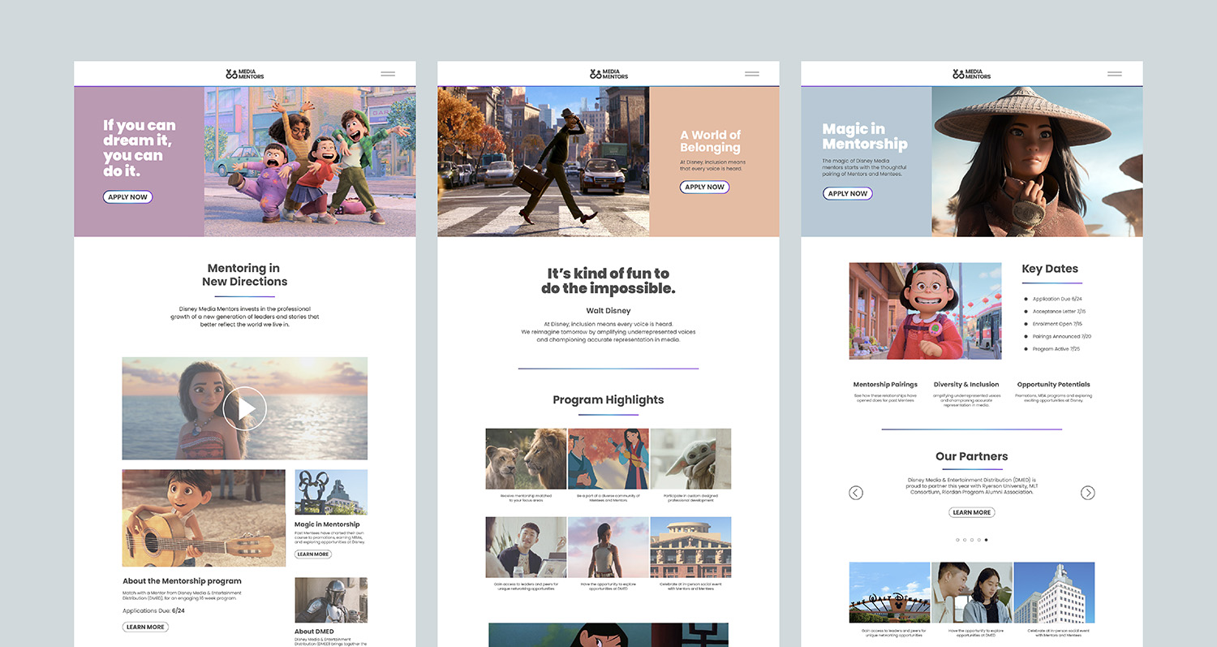Click Learn More under About the Mentorship program
1217x647 pixels.
click(x=145, y=627)
